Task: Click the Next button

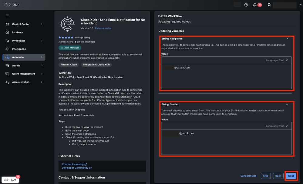Action: coord(291,176)
